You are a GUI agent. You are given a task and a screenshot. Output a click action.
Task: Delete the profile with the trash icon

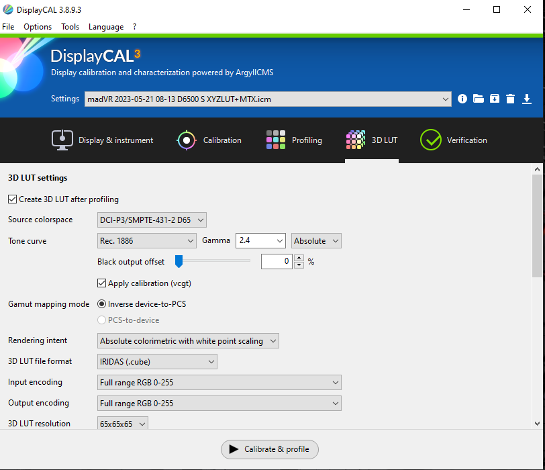pos(510,99)
